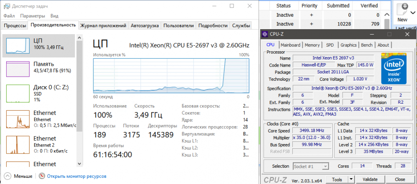This screenshot has width=417, height=184.
Task: Click the New document icon
Action: click(402, 10)
